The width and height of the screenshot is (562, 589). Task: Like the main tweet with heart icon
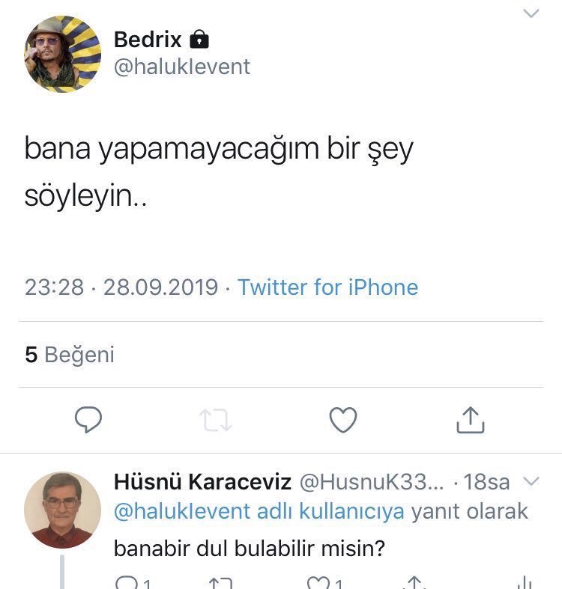(x=343, y=420)
